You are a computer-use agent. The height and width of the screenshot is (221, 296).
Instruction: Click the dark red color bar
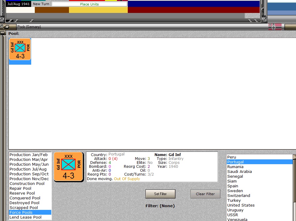pyautogui.click(x=194, y=10)
